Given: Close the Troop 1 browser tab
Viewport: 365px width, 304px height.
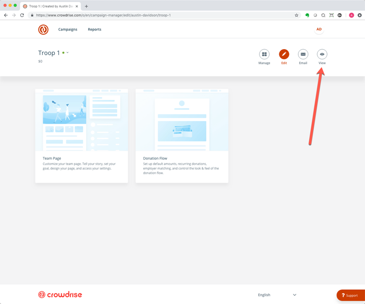Looking at the screenshot, I should coord(77,6).
